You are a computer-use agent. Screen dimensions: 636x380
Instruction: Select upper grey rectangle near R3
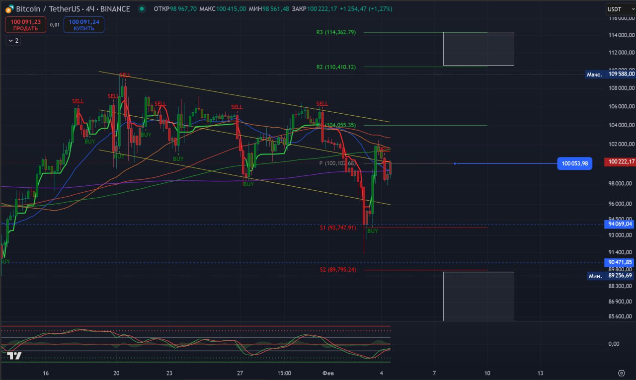(478, 49)
